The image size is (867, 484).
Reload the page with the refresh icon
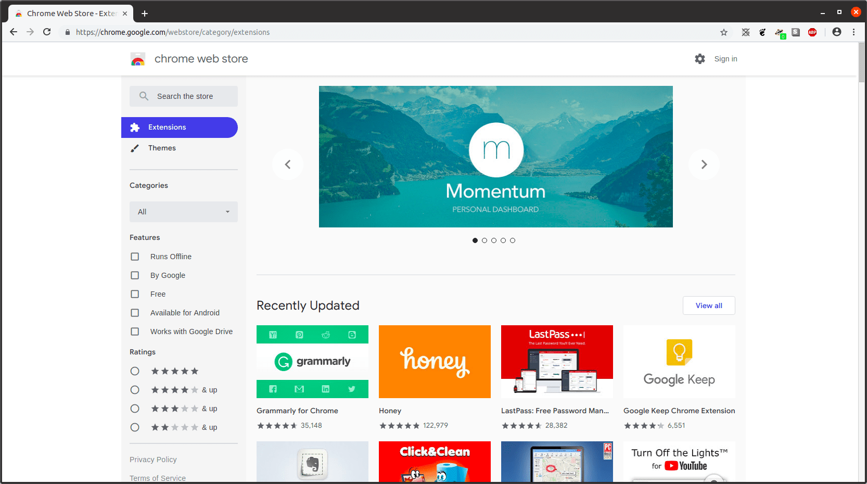[47, 32]
